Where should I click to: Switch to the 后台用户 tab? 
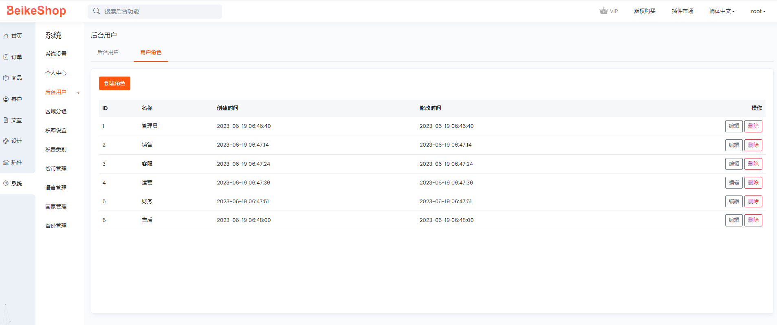pos(108,53)
